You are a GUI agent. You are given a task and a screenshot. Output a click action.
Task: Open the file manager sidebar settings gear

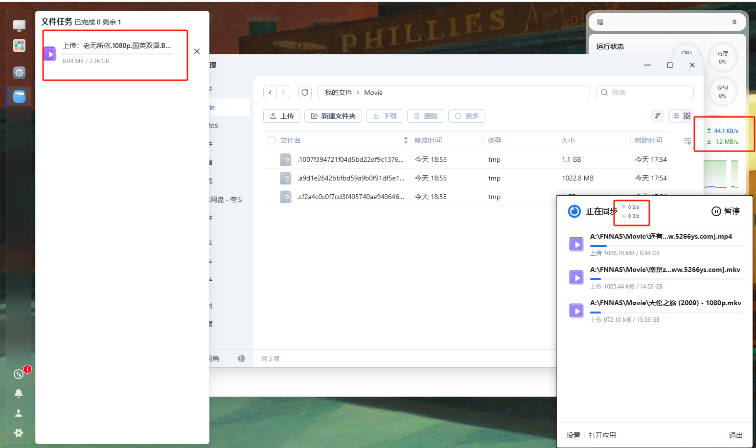click(242, 358)
